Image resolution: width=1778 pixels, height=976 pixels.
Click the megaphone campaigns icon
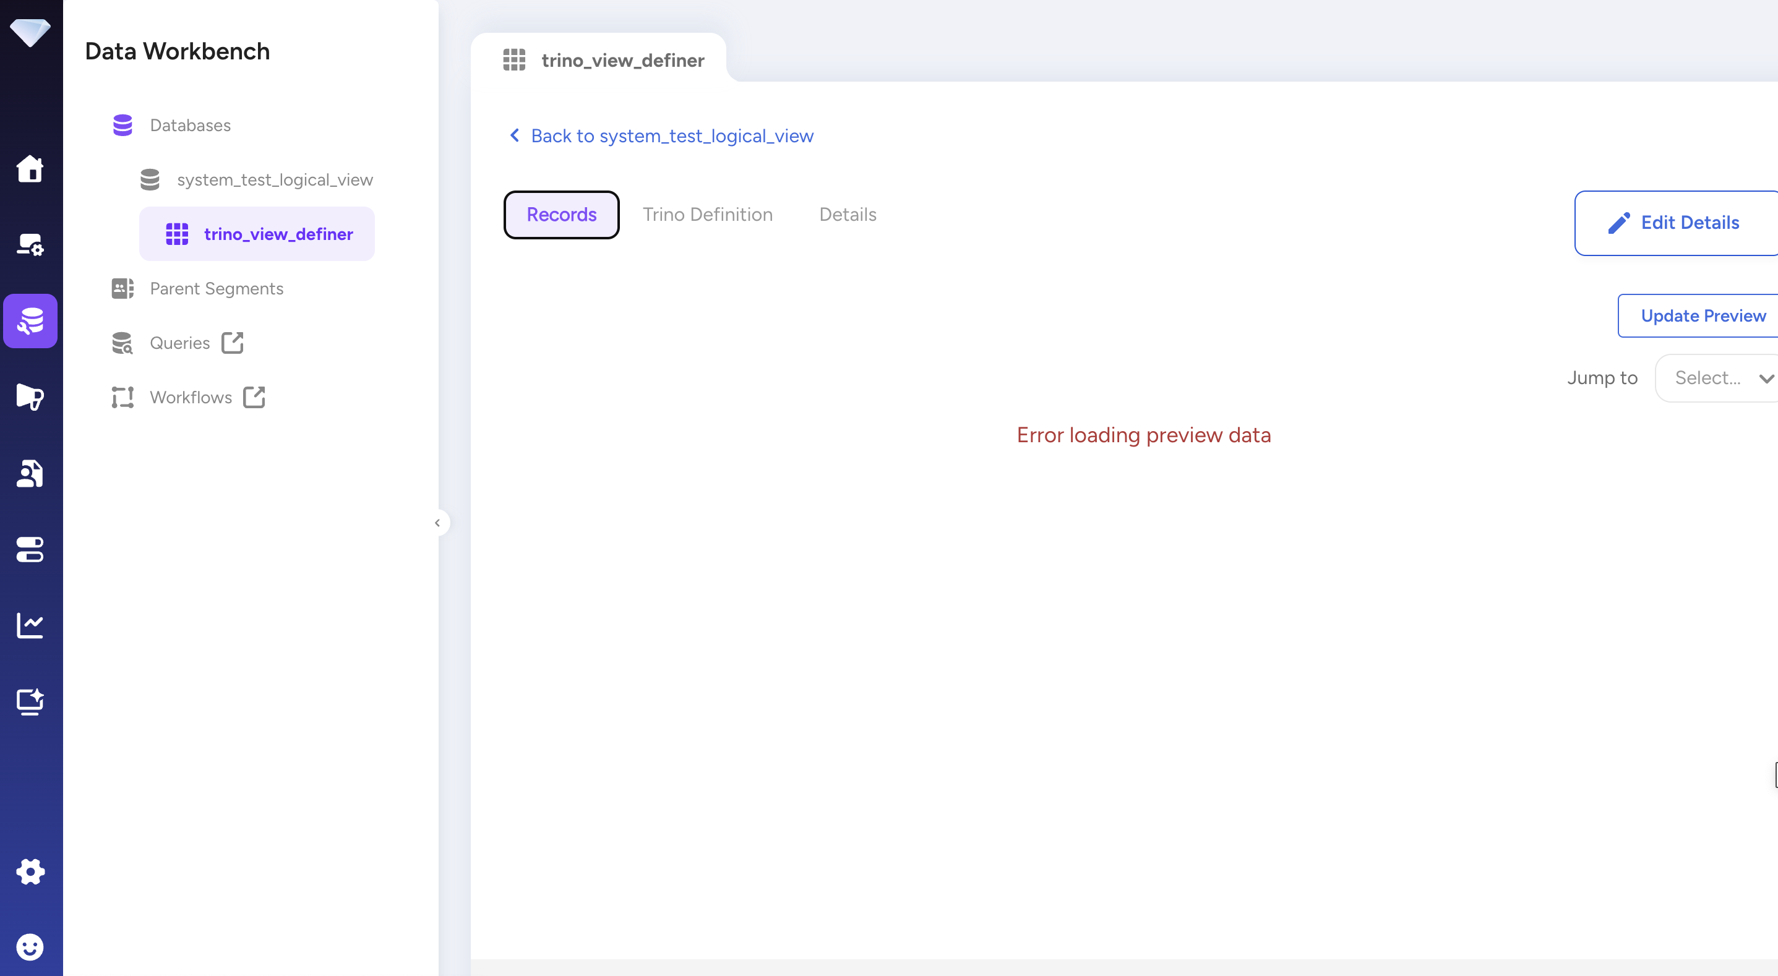tap(30, 397)
